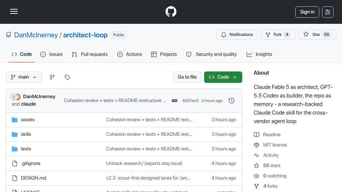Image resolution: width=342 pixels, height=192 pixels.
Task: Select the Code tab
Action: [x=22, y=54]
